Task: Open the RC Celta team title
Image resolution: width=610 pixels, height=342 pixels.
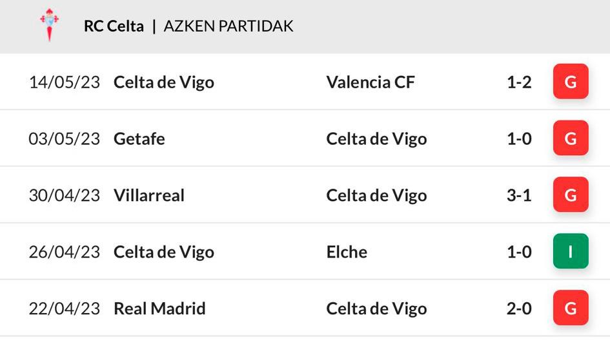Action: click(114, 26)
